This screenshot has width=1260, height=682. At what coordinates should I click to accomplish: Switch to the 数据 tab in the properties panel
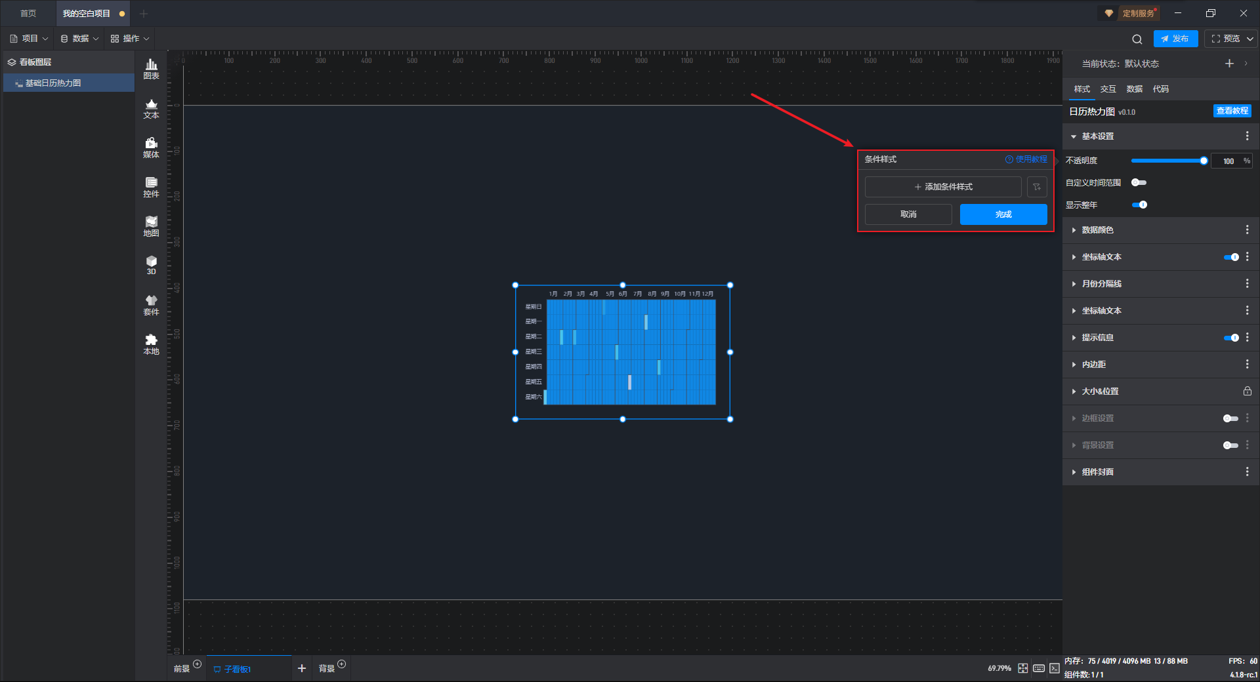pos(1134,89)
